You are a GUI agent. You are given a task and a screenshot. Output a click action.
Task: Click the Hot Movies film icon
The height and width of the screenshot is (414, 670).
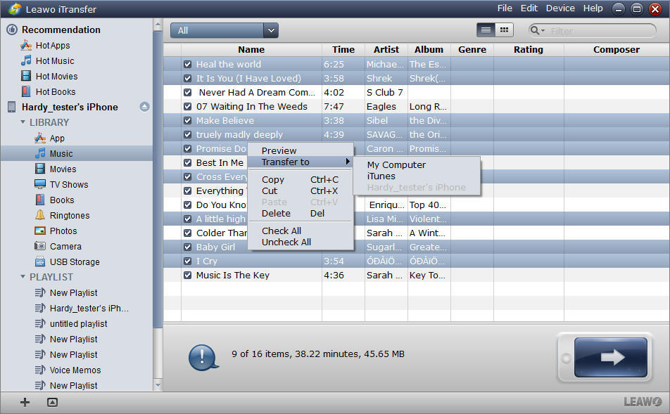tap(26, 76)
